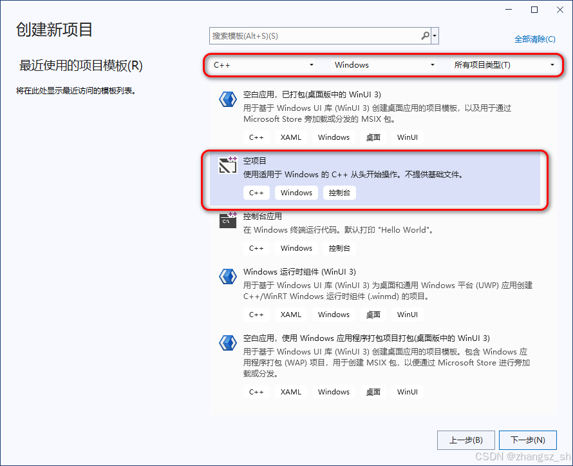The image size is (573, 466).
Task: Click the 桌面 tag under the first template
Action: click(x=373, y=137)
